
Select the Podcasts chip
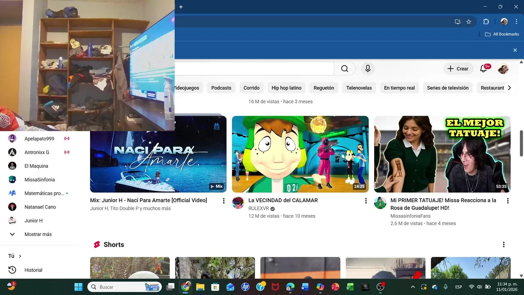tap(221, 88)
